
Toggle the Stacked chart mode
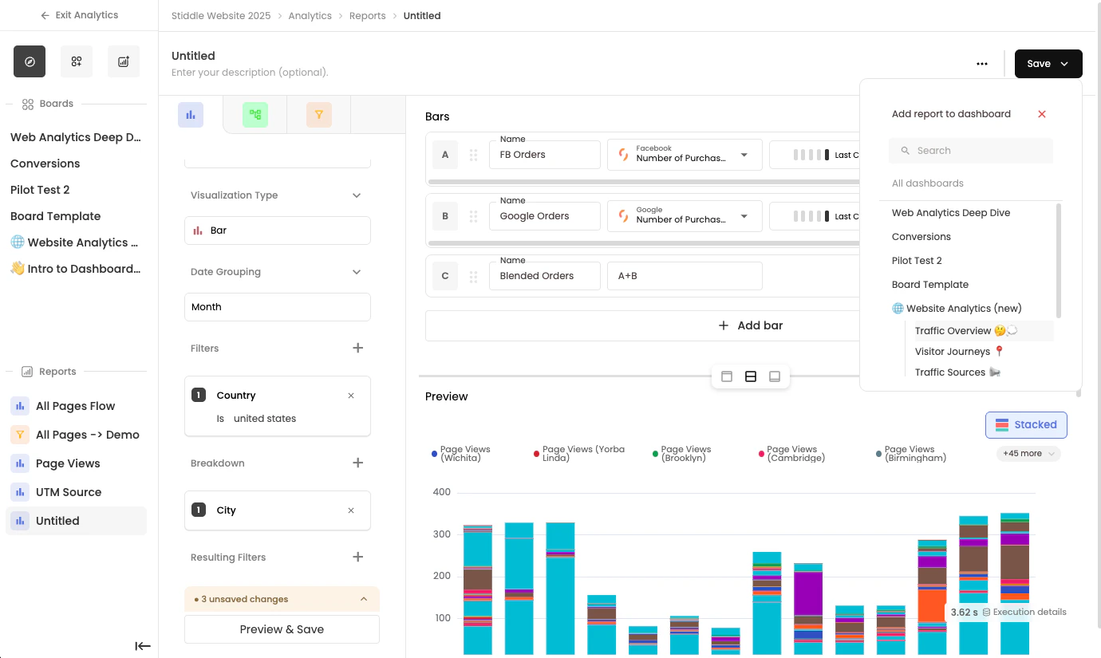[1026, 425]
